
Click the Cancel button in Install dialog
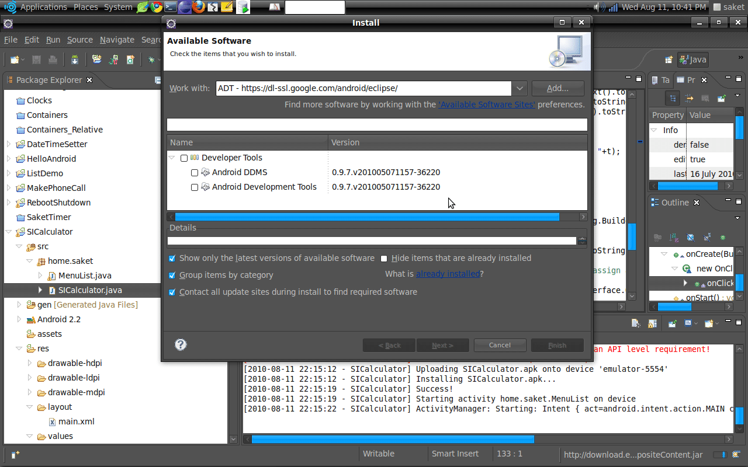coord(500,345)
